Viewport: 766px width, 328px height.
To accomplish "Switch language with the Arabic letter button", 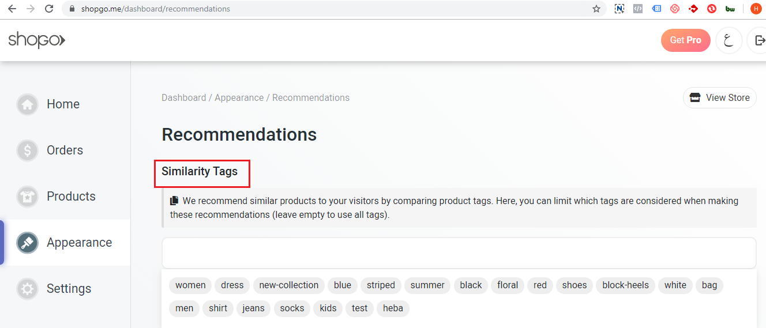I will tap(729, 40).
